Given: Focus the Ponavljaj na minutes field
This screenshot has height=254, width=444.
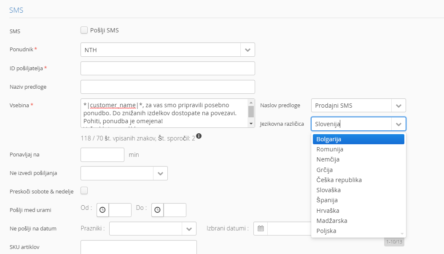Looking at the screenshot, I should 102,155.
